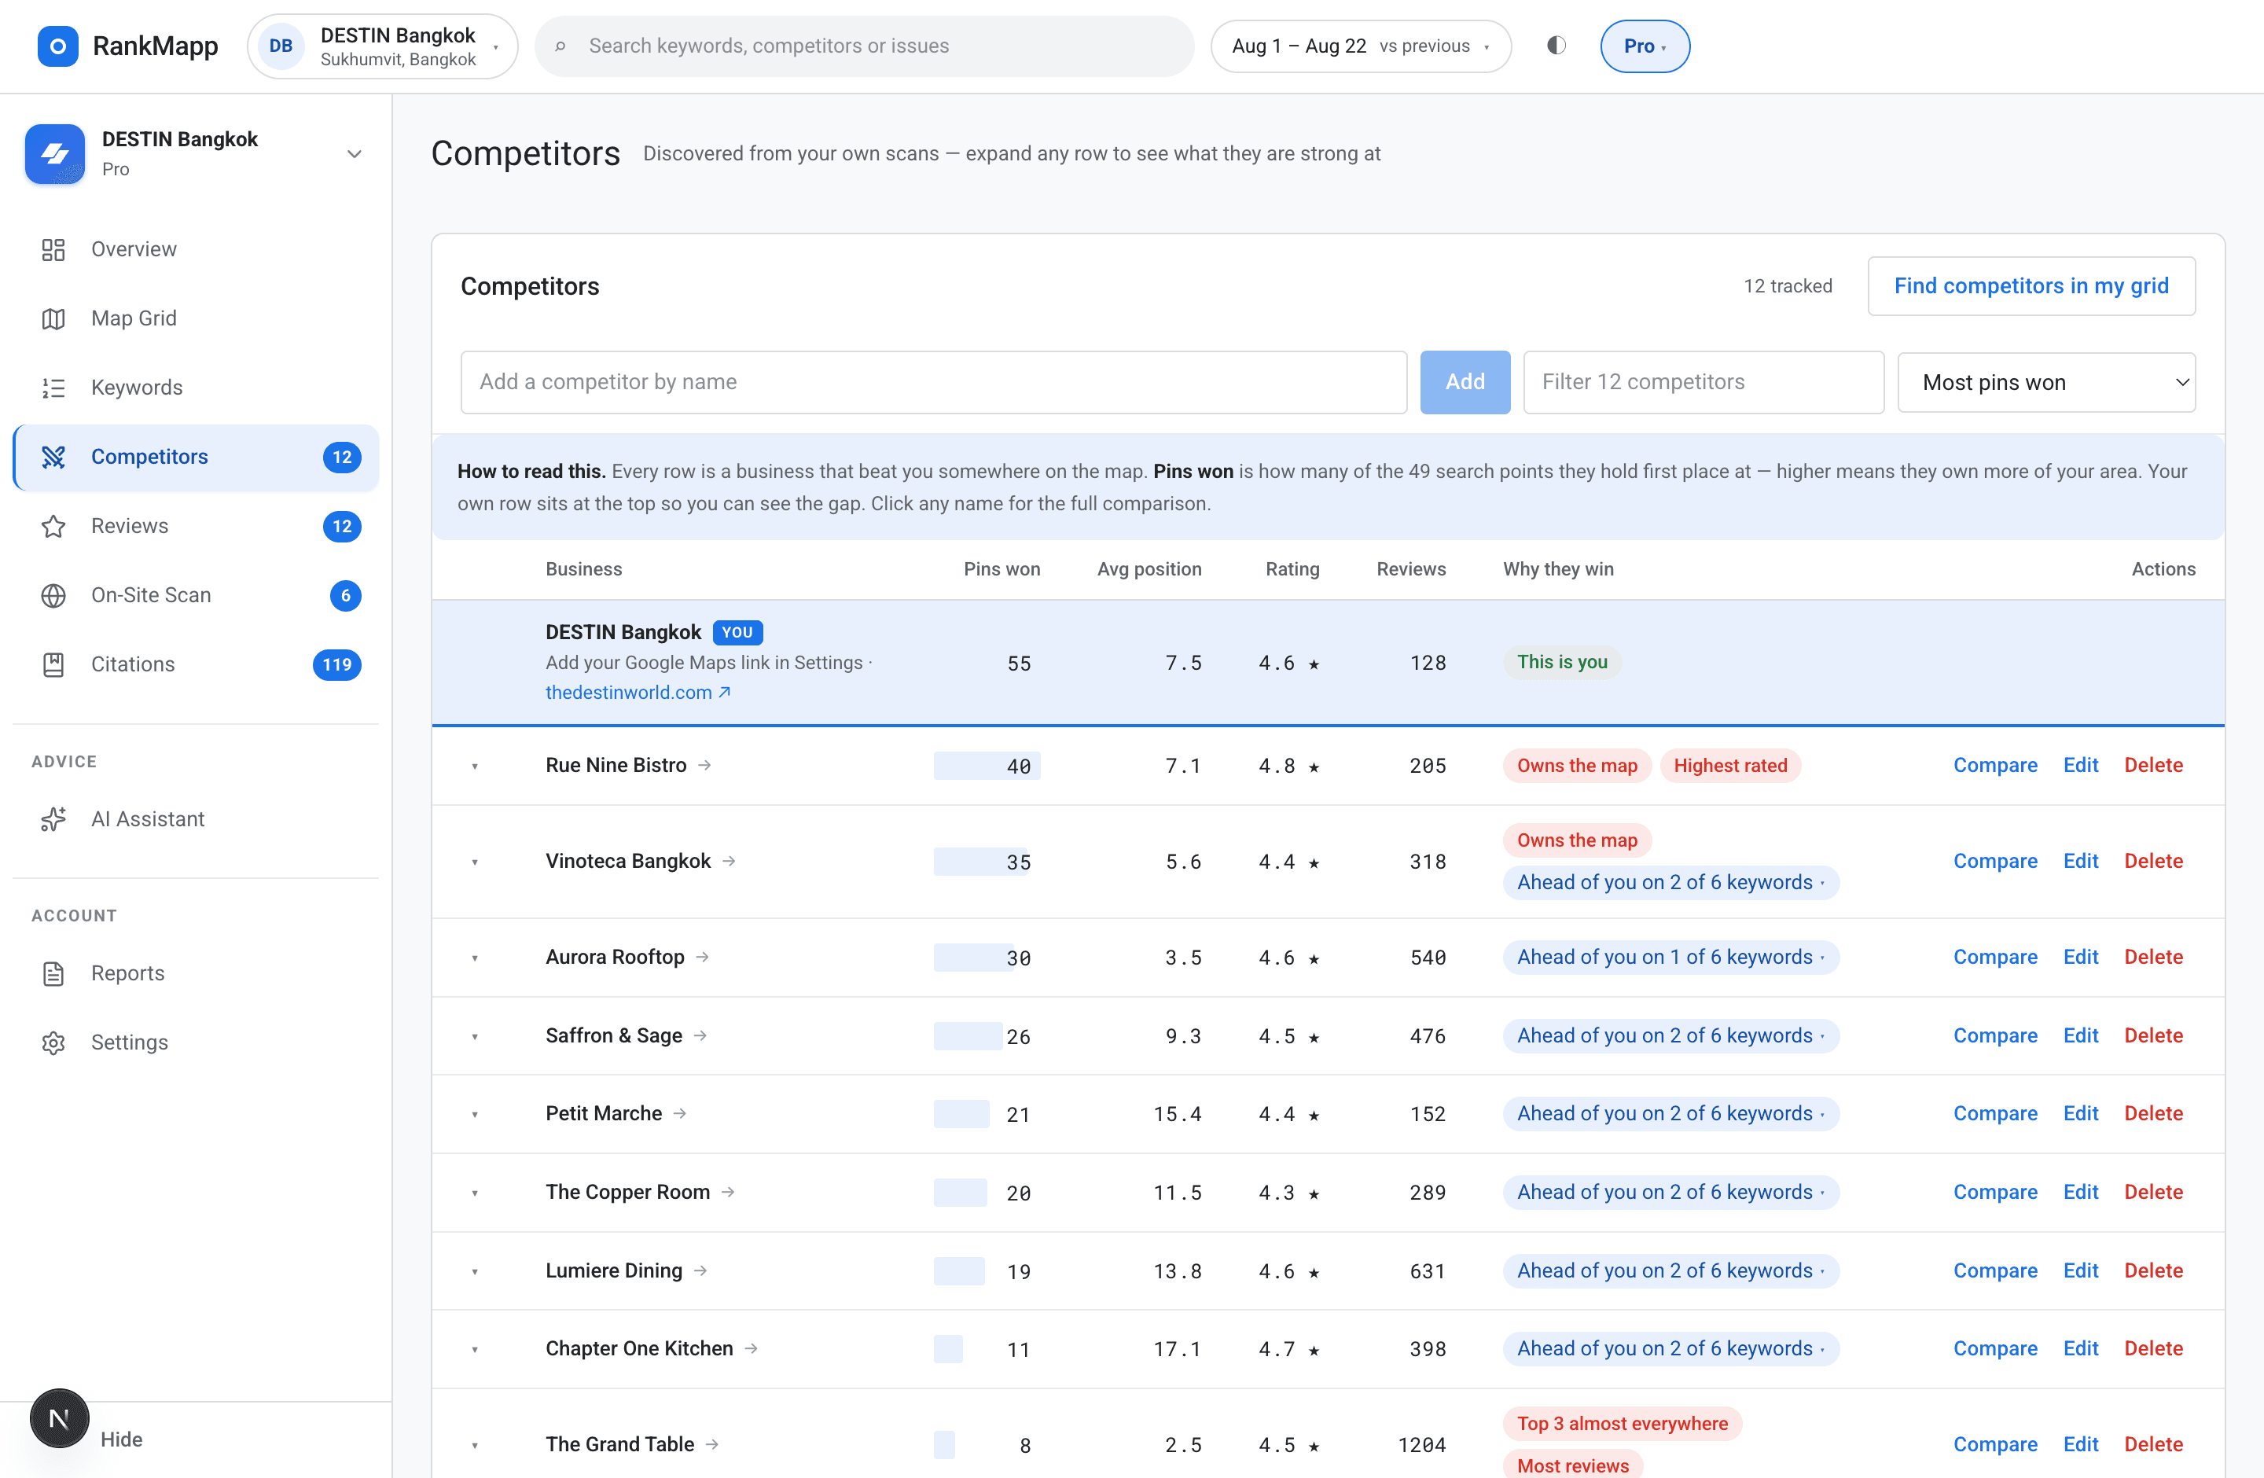Click the search keywords field
2264x1478 pixels.
pyautogui.click(x=864, y=46)
